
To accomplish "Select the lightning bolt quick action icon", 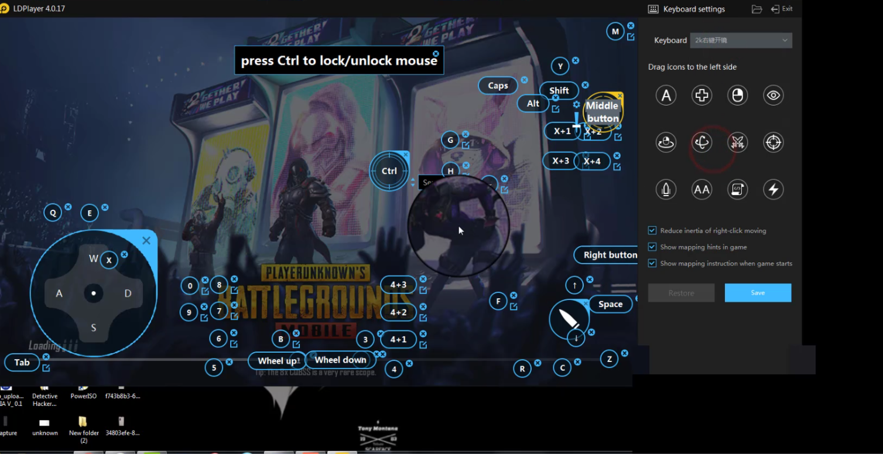I will pyautogui.click(x=774, y=189).
